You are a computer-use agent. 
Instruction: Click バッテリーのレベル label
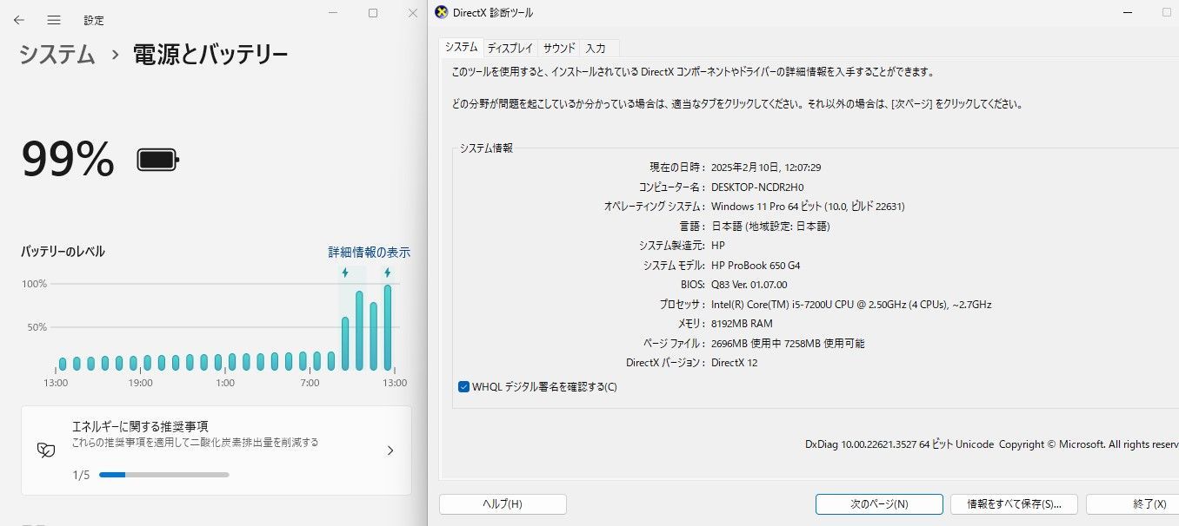(x=63, y=252)
